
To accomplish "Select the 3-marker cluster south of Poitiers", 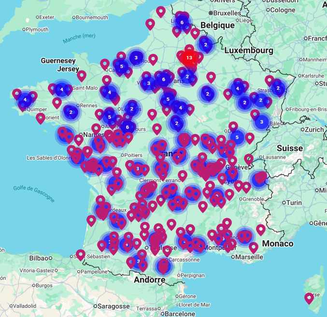I will pyautogui.click(x=138, y=168).
